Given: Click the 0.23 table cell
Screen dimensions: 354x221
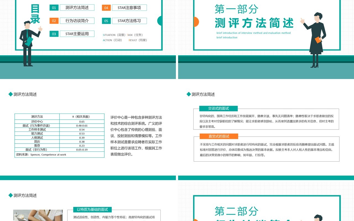Looking at the screenshot, I should click(x=82, y=146).
